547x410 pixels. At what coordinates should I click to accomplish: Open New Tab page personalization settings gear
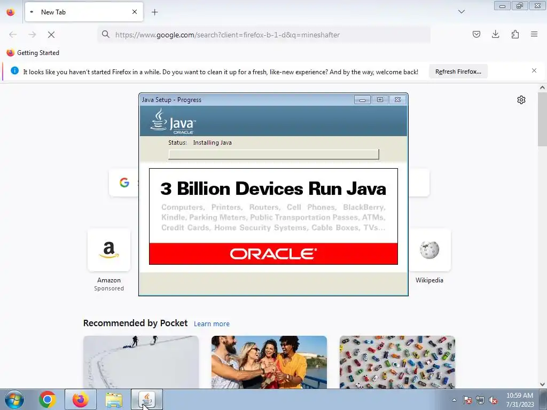[x=521, y=100]
